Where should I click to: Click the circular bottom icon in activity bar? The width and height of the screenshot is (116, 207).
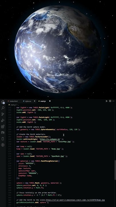click(x=3, y=145)
